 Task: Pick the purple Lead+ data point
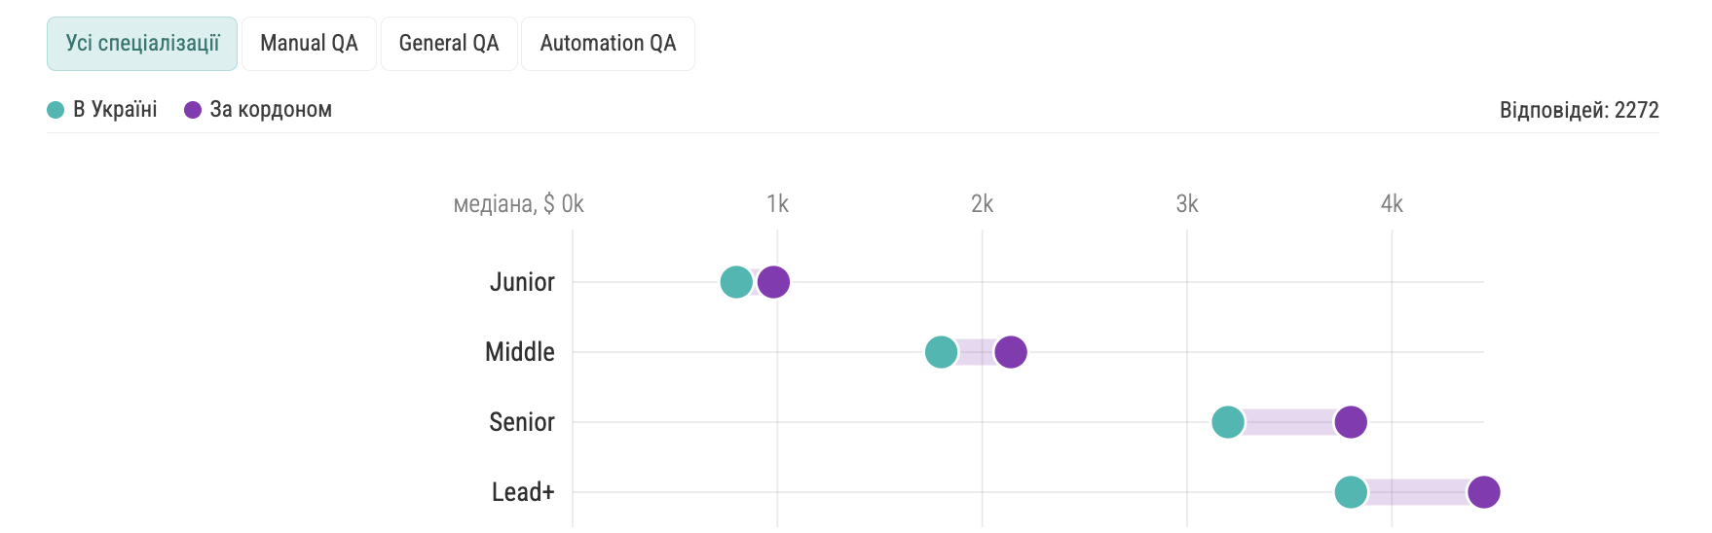(1484, 492)
